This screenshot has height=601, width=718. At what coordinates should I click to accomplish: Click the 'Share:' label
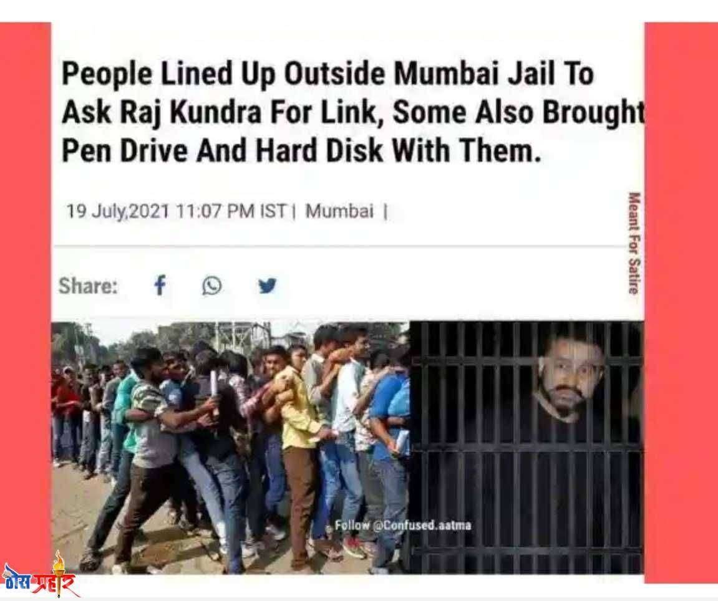coord(88,286)
